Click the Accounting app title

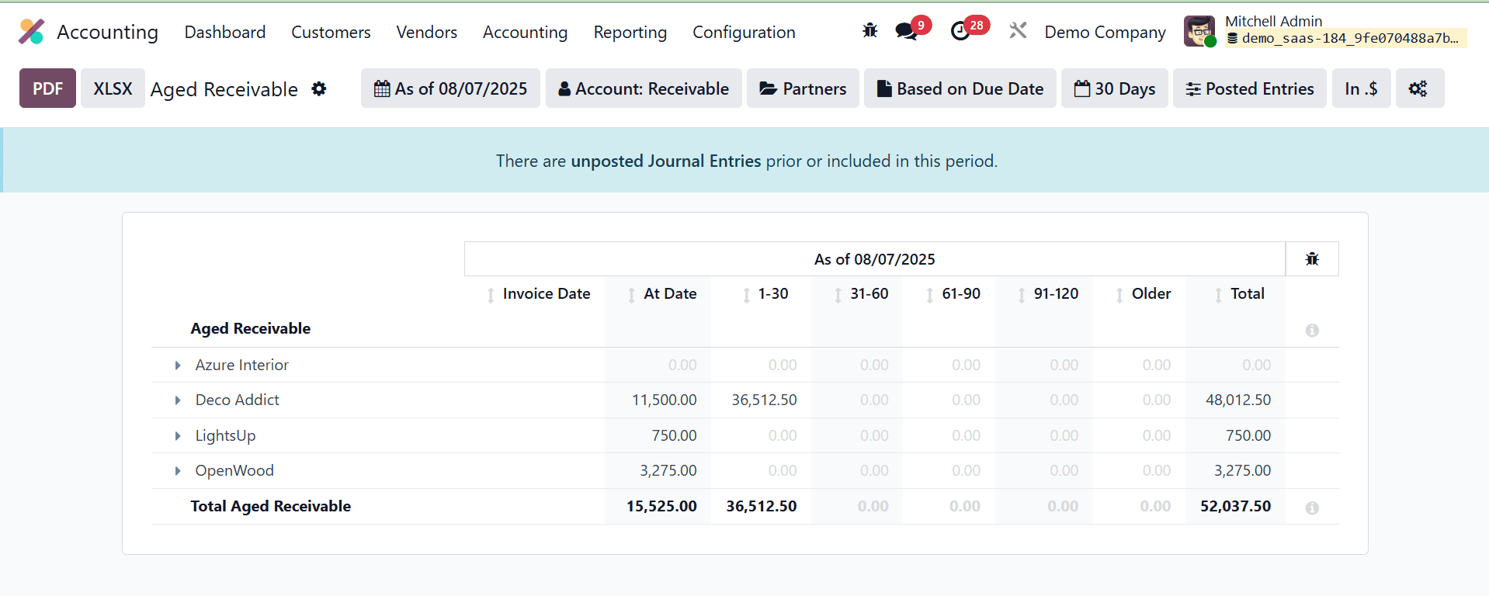click(107, 32)
